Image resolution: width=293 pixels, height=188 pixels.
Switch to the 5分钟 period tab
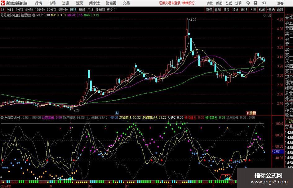(x=29, y=10)
